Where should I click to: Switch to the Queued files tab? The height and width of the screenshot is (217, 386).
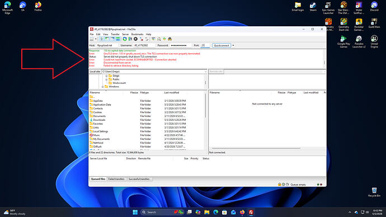click(98, 179)
